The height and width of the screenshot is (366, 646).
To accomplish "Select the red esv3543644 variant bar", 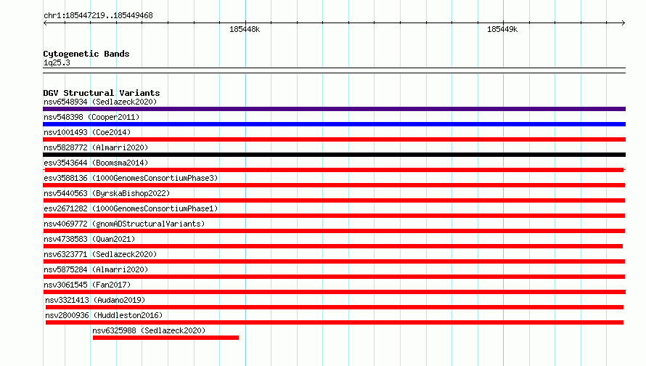I will tap(334, 170).
